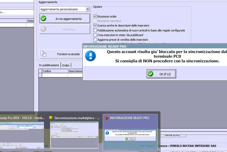Click the Stato column header in left panel
The width and height of the screenshot is (227, 152).
point(30,21)
